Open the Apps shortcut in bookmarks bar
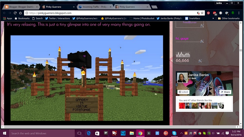Viewport: 244px width, 137px height. click(x=7, y=18)
